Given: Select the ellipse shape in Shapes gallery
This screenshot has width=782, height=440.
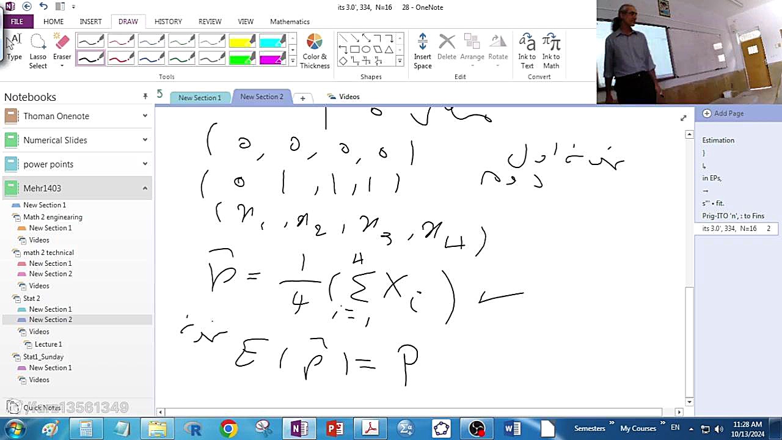Looking at the screenshot, I should click(366, 50).
